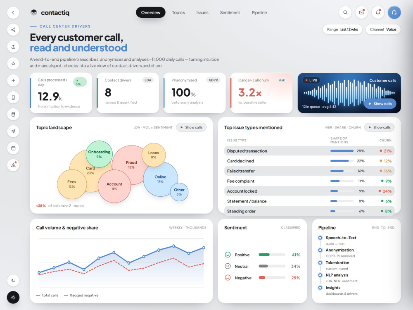Click the Account locked row
Viewport: 413px width, 310px height.
[x=309, y=191]
